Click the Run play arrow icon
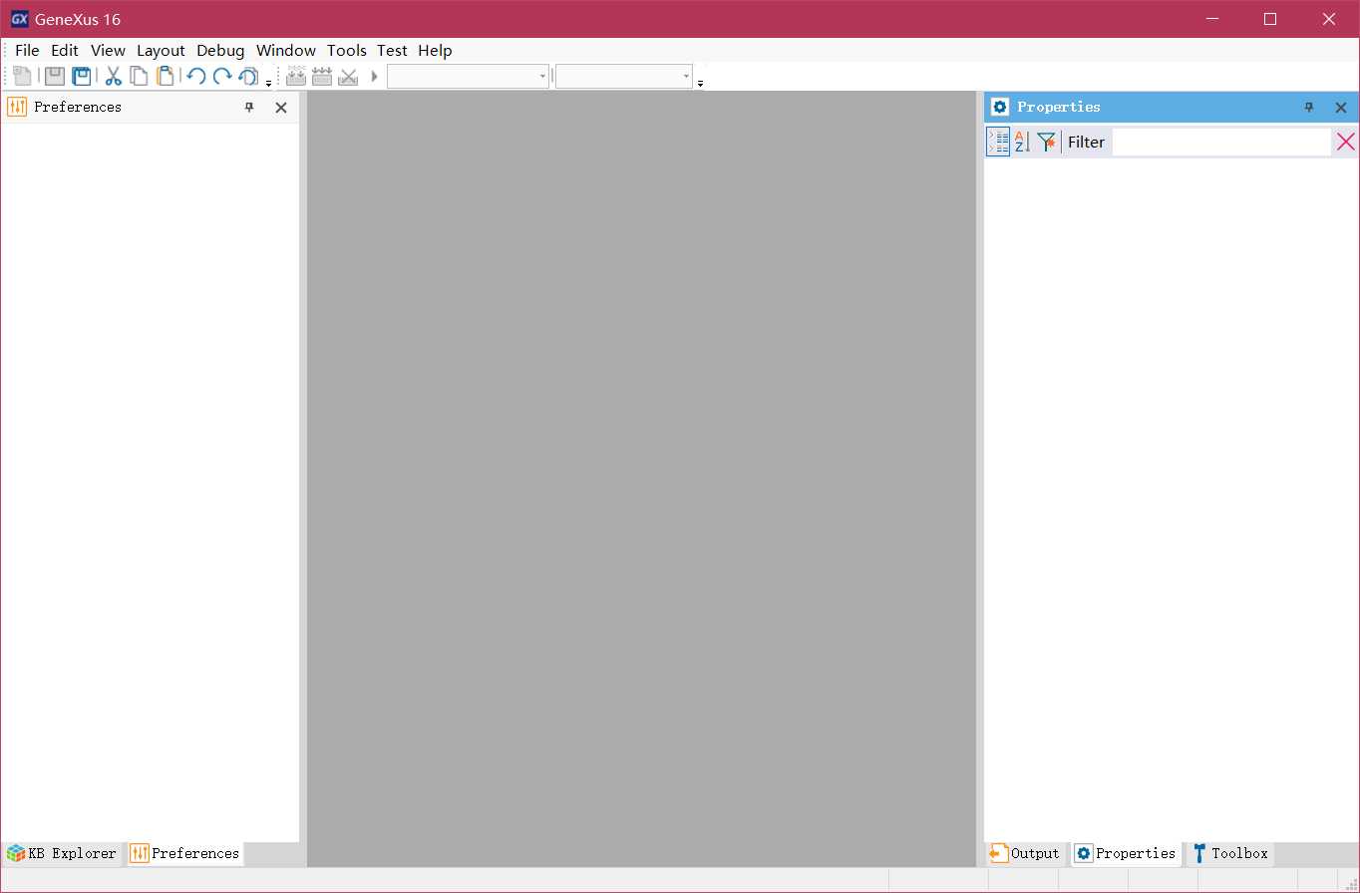Screen dimensions: 1360x893 tap(374, 76)
